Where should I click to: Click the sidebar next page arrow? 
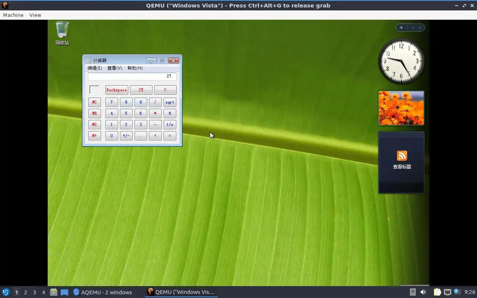[x=420, y=28]
